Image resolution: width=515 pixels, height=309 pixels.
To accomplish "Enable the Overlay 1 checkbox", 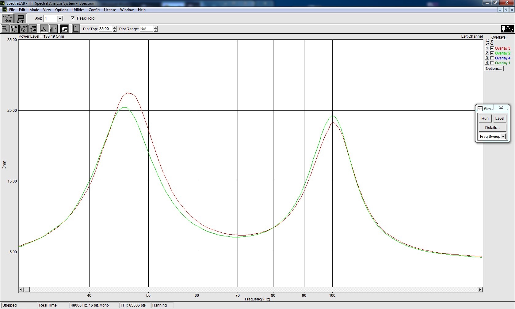I will pyautogui.click(x=492, y=63).
